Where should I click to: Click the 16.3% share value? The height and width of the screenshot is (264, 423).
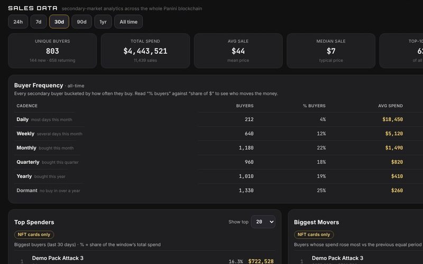(x=235, y=261)
